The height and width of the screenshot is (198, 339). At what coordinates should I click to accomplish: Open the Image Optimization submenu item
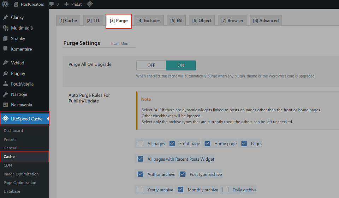pos(21,174)
